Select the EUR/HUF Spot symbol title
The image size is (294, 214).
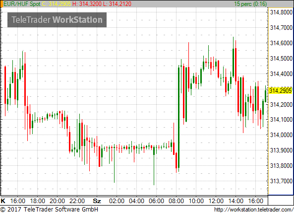pos(22,4)
